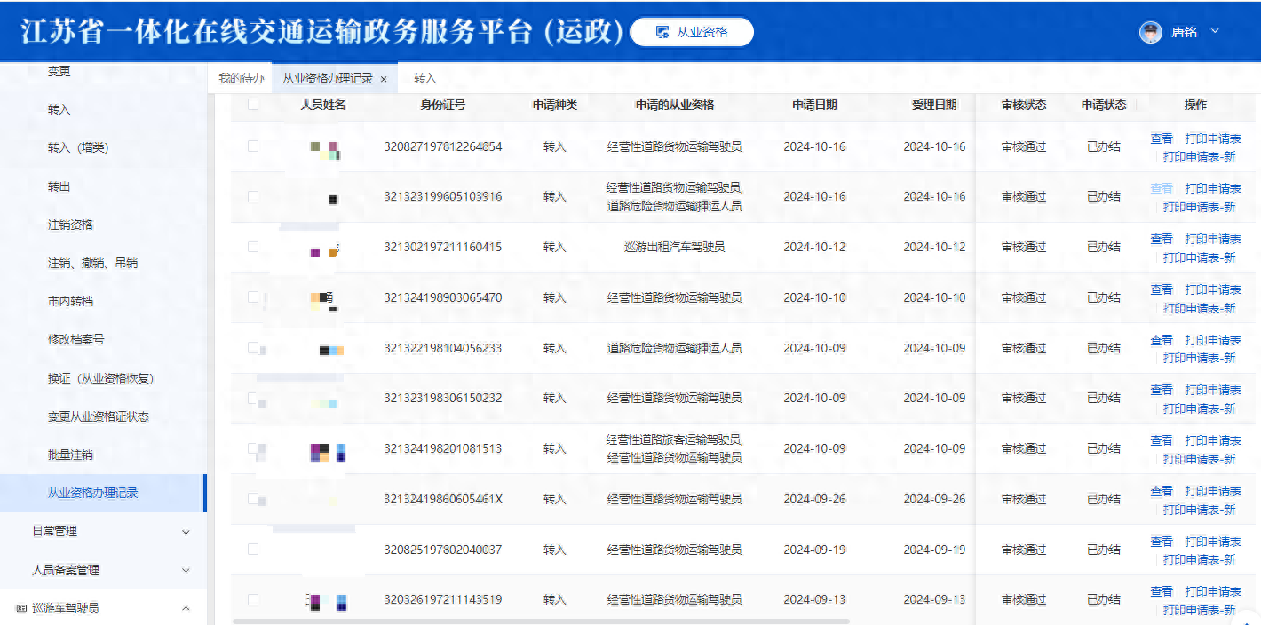Expand the 人员备案管理 menu section
The height and width of the screenshot is (625, 1261).
click(186, 570)
